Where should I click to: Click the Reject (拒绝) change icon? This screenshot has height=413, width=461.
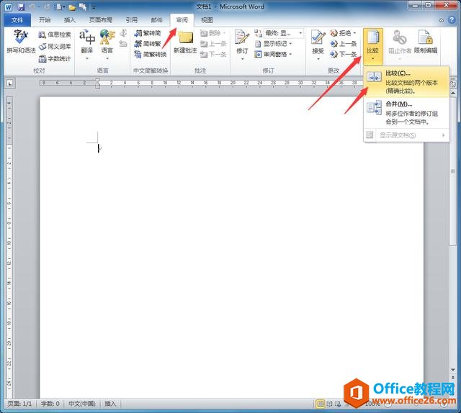coord(334,33)
